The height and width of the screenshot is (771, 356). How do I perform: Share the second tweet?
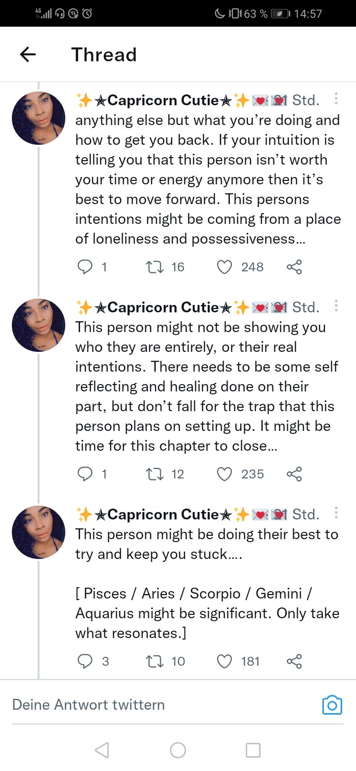[x=294, y=474]
